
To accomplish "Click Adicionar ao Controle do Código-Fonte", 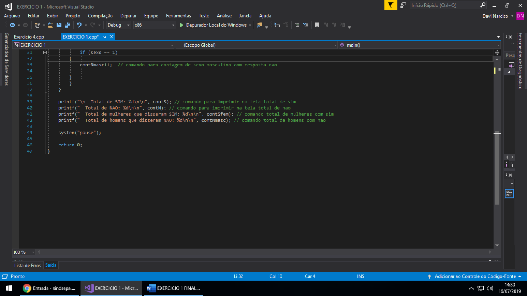I will click(475, 276).
